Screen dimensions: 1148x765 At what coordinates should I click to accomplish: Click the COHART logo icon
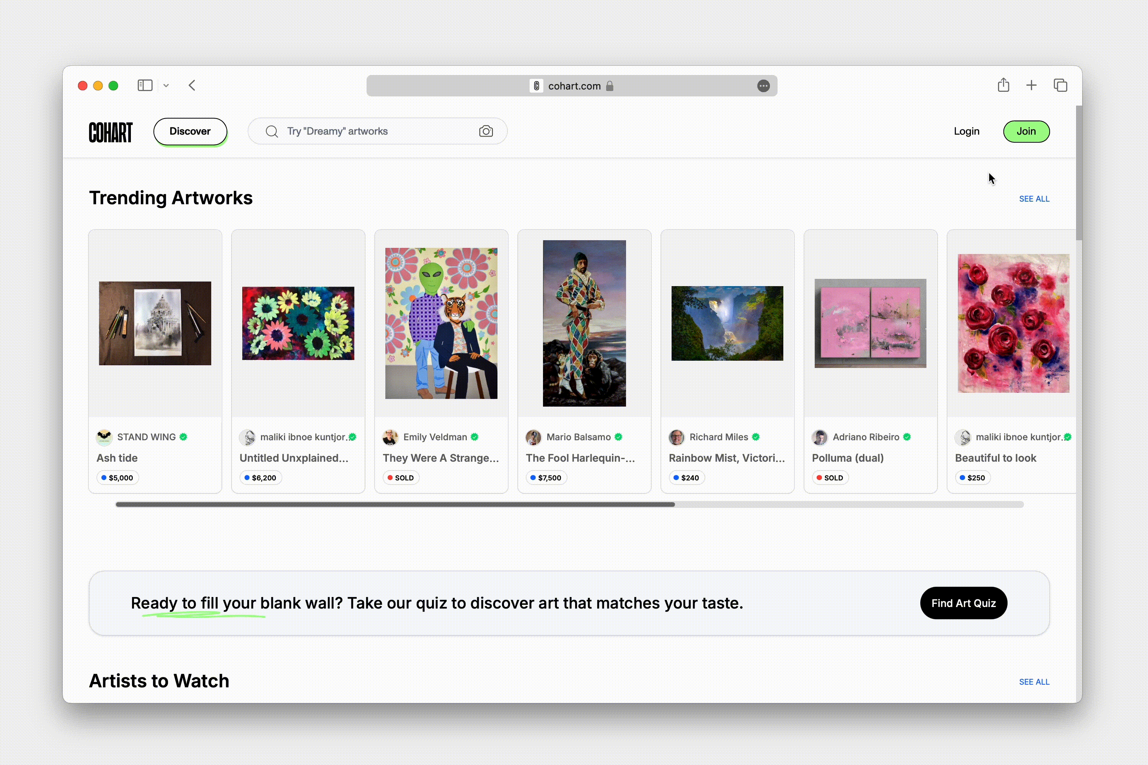coord(111,131)
